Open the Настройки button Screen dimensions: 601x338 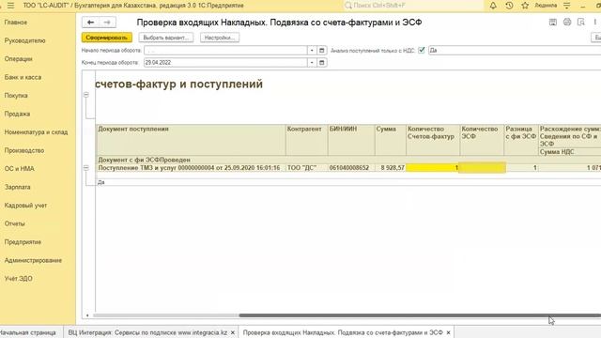[220, 38]
